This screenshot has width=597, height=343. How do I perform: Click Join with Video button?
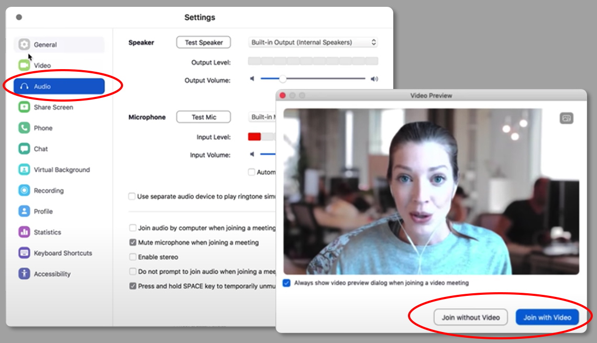tap(547, 317)
